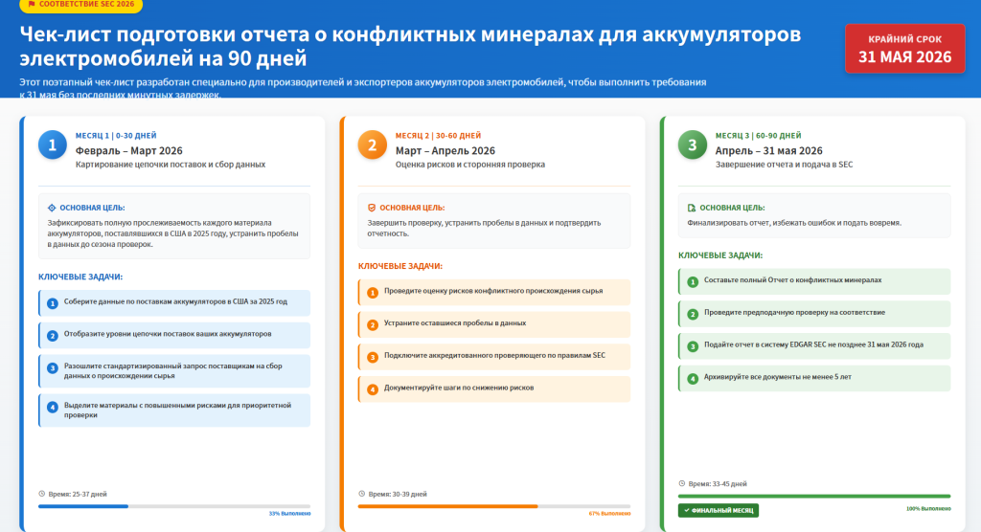Click the blue number 1 month badge
981x532 pixels.
click(52, 144)
